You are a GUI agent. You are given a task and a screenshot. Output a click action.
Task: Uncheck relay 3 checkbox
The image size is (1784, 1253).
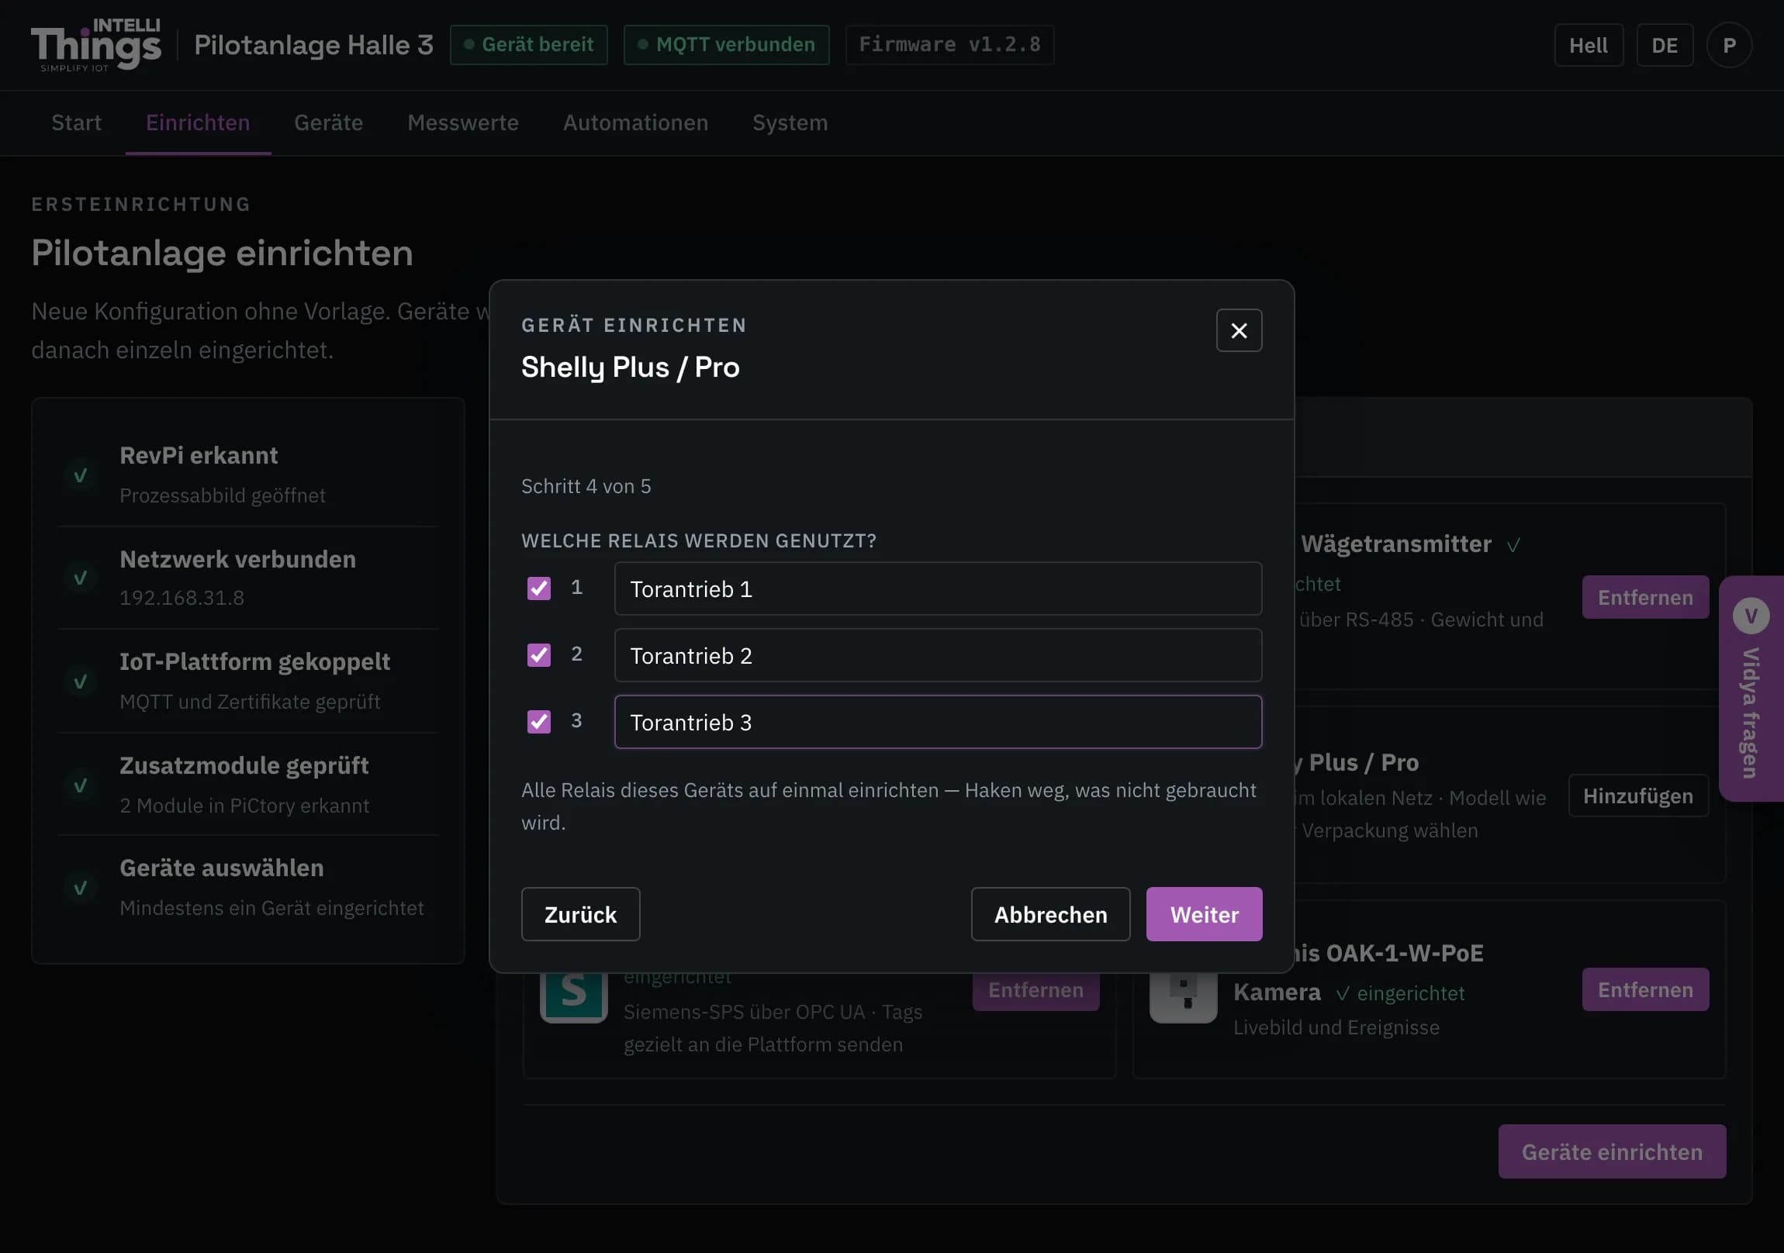click(x=538, y=722)
